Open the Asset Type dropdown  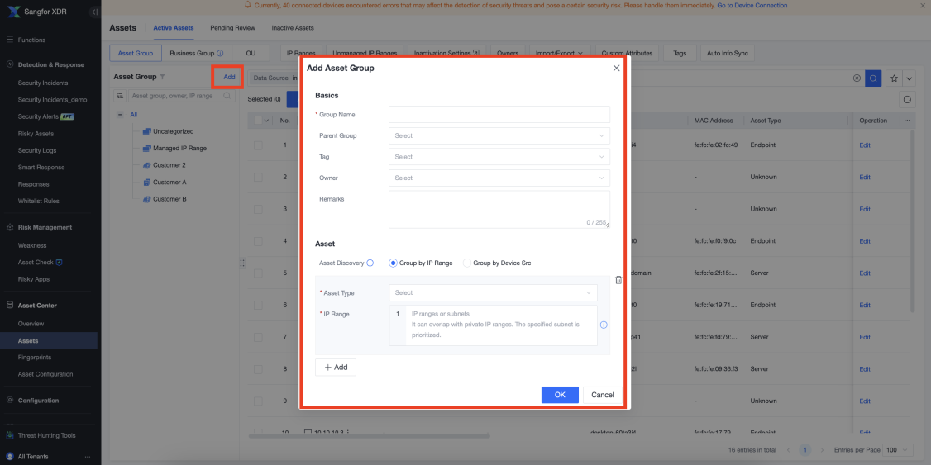pyautogui.click(x=493, y=293)
